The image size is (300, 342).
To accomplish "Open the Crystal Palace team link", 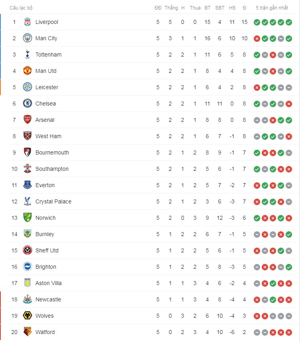I will pyautogui.click(x=53, y=201).
